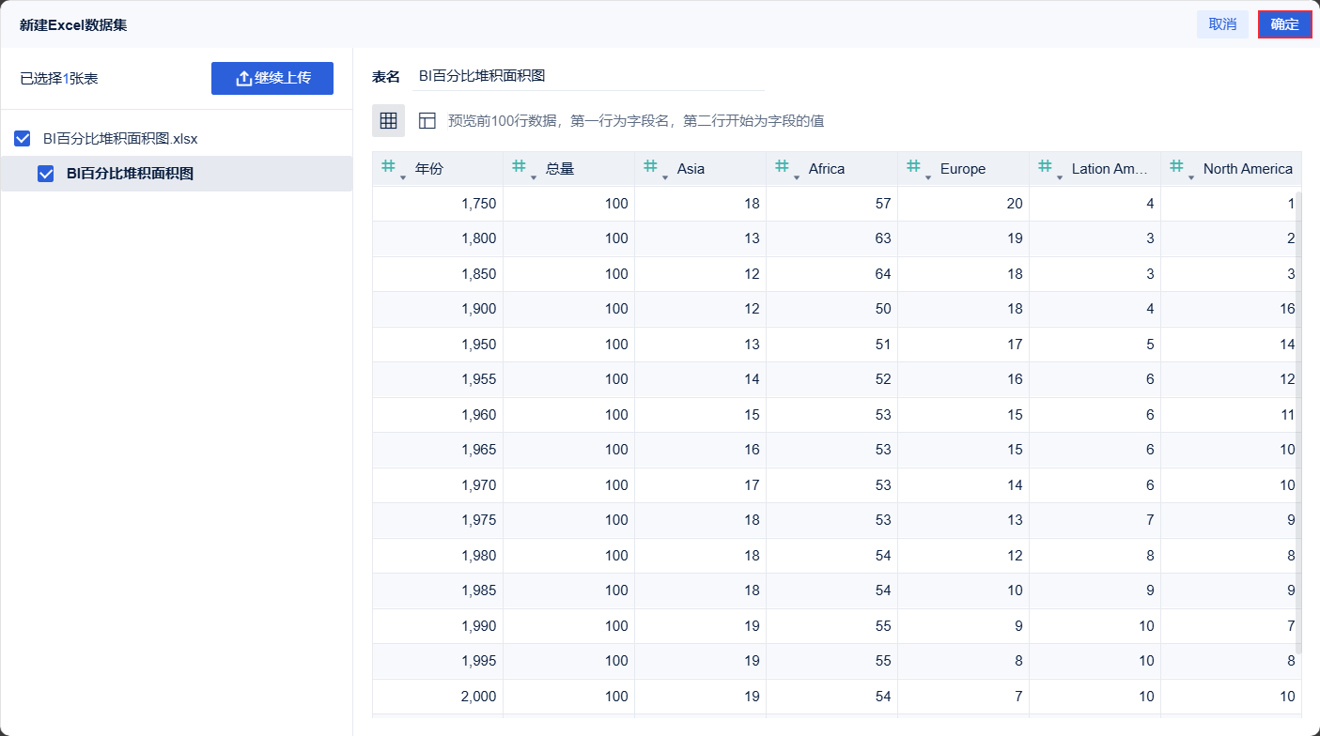Click the 表名 input field

click(x=588, y=76)
